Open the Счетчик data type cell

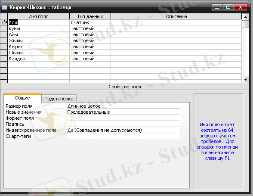(x=90, y=22)
